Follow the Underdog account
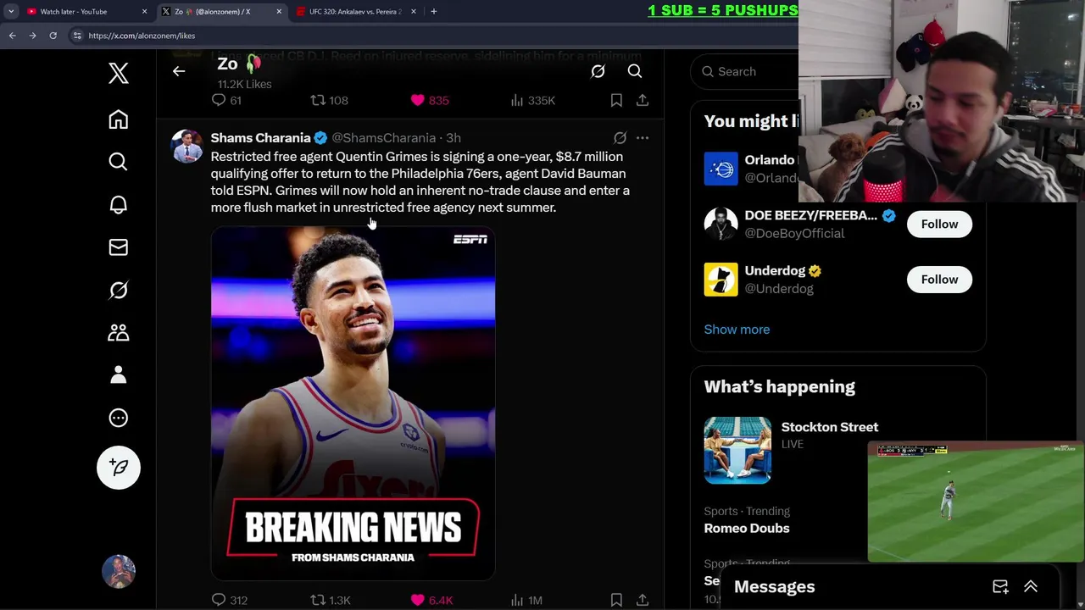The height and width of the screenshot is (610, 1085). pos(939,280)
